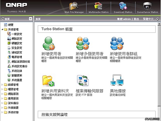Select the 系統管理 folder label
Image resolution: width=161 pixels, height=121 pixels.
(x=13, y=29)
